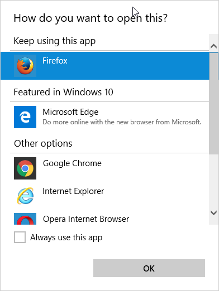Confirm selection with the OK button
Screen dimensions: 219x291
(x=149, y=268)
